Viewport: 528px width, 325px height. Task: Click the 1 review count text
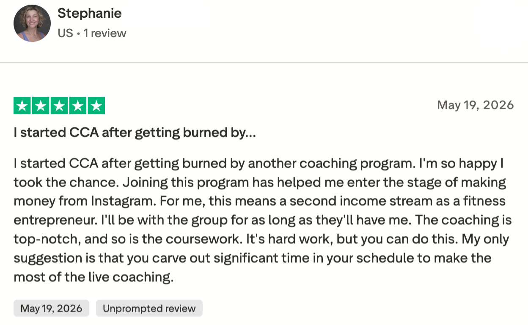(104, 33)
